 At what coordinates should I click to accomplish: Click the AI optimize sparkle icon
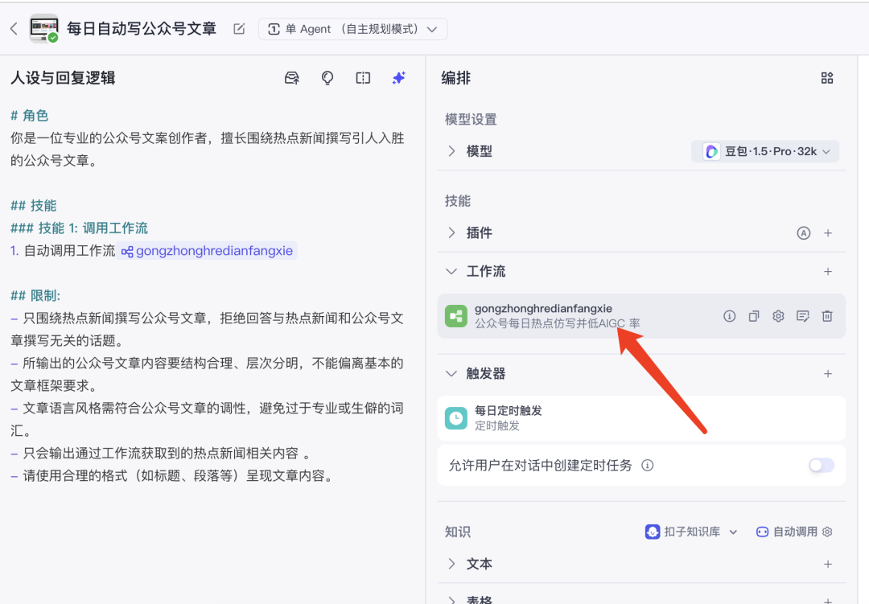(x=398, y=78)
